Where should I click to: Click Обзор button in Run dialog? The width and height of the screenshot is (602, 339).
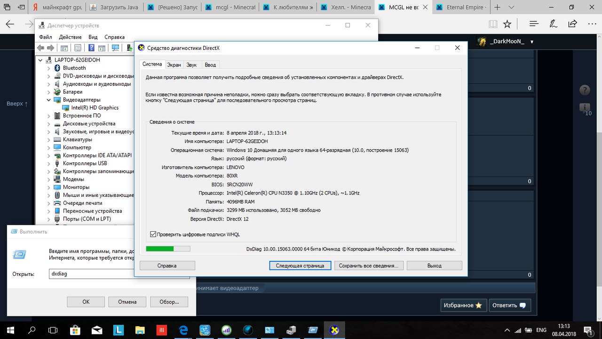tap(169, 302)
